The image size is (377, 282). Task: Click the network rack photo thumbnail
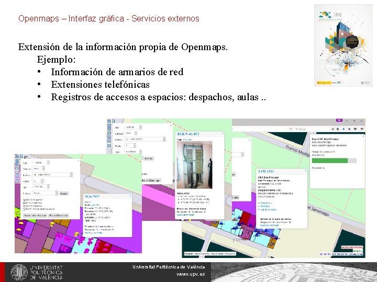click(194, 164)
